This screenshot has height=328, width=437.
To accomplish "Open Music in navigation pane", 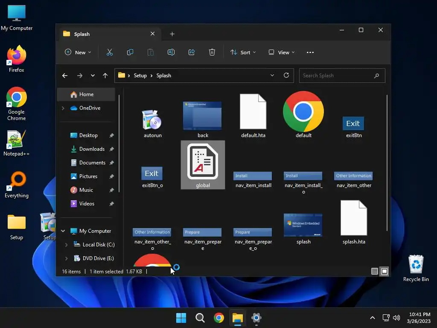I will tap(86, 190).
